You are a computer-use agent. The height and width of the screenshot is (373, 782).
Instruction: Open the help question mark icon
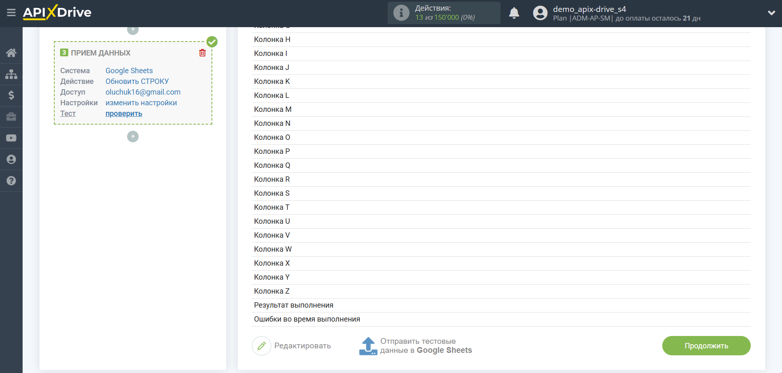[x=11, y=181]
